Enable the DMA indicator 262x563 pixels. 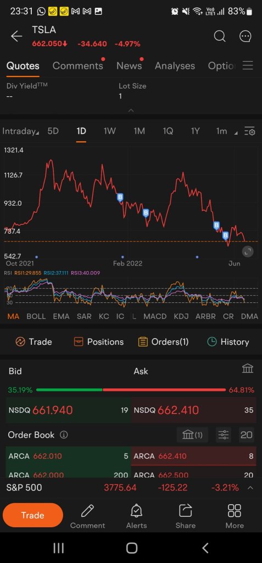click(x=249, y=316)
